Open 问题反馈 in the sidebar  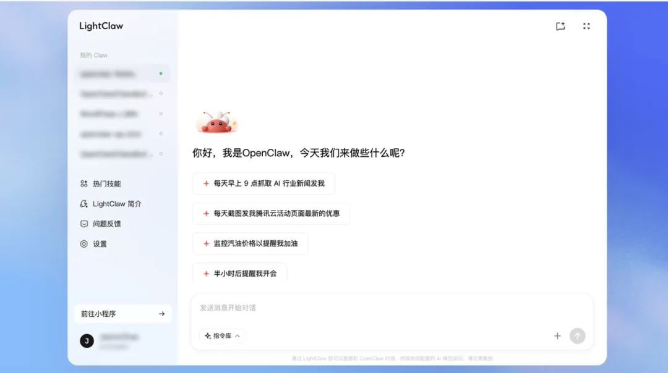coord(101,224)
